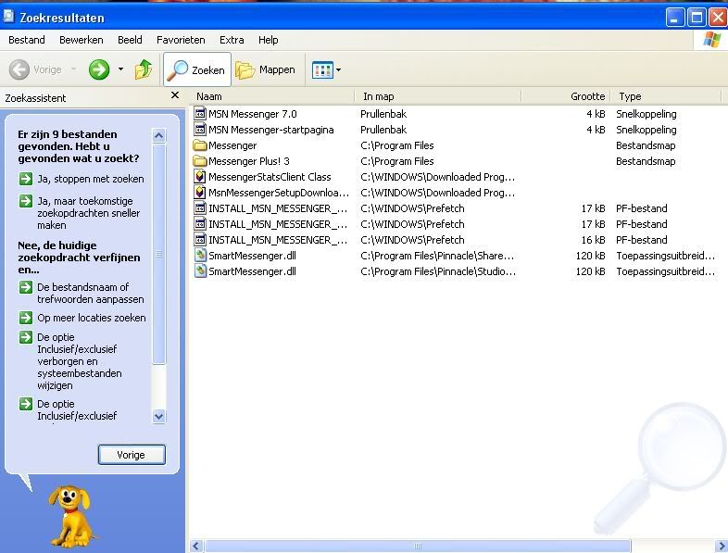Click arrow icon for 'toekomstige zoekopdrachten sneller maken'

click(26, 201)
